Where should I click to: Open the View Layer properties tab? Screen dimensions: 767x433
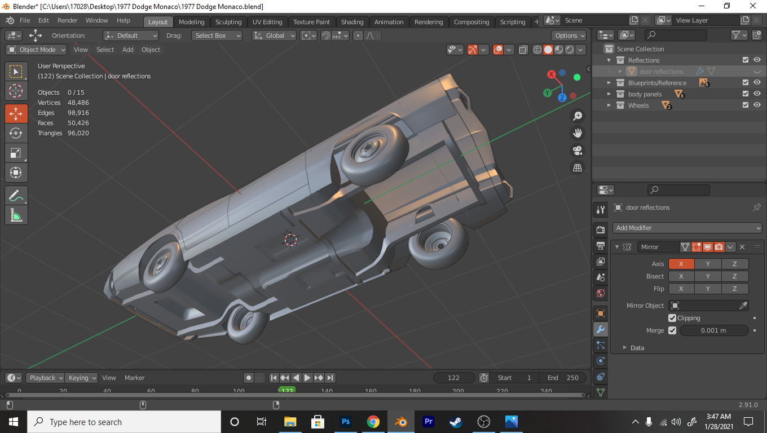coord(601,262)
